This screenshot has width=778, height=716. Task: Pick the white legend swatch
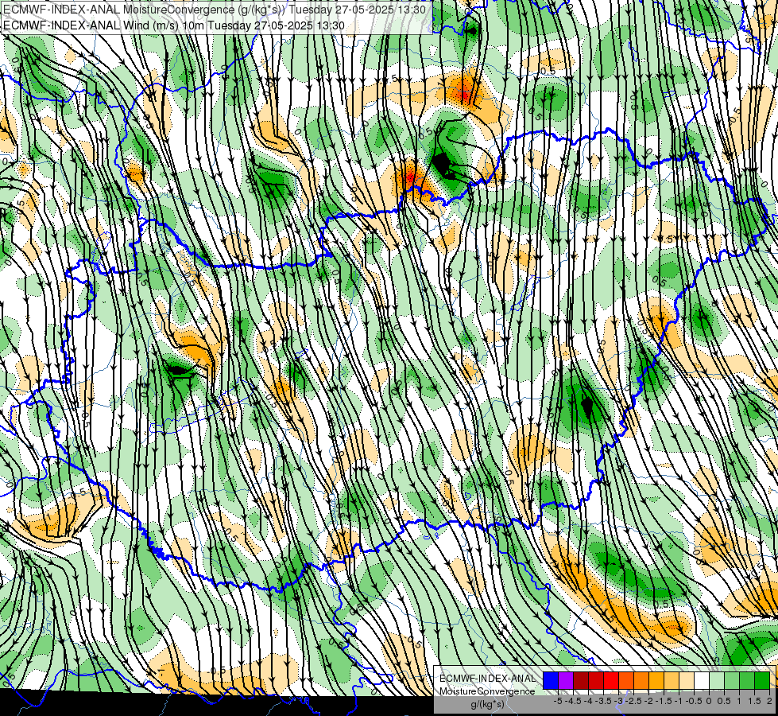tap(701, 680)
